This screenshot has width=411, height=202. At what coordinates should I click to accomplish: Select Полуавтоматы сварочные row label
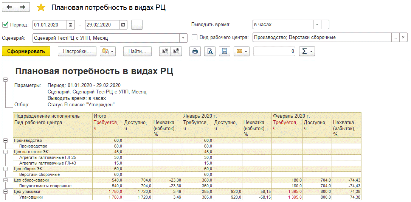[46, 186]
